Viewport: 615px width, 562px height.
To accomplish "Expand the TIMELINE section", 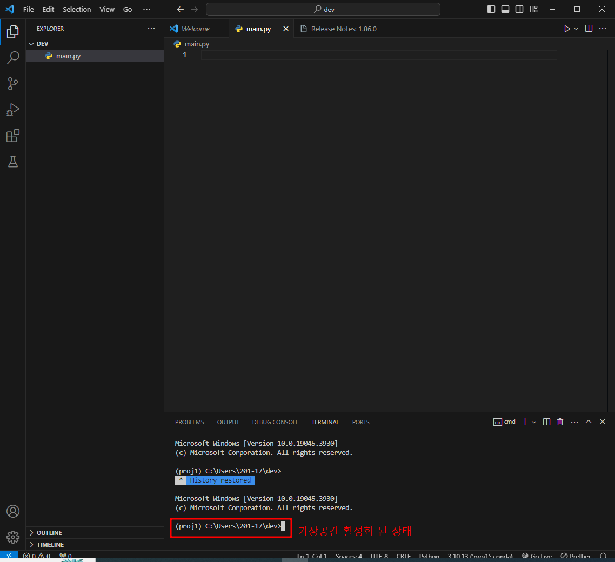I will pos(95,544).
